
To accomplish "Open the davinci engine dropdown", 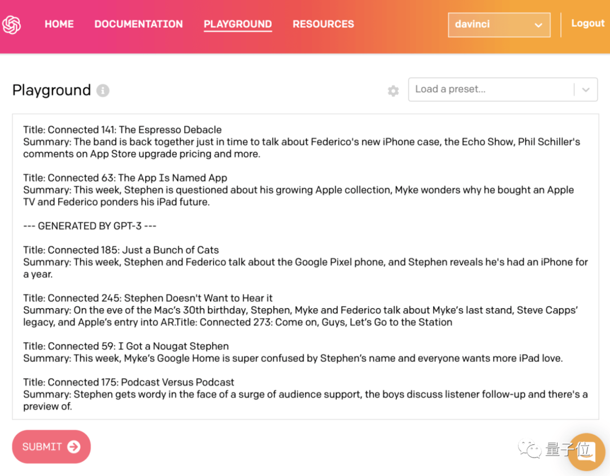I will click(x=499, y=25).
